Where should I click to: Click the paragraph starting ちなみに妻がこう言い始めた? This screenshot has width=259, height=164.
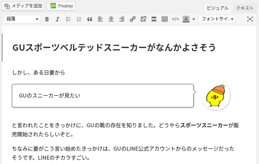pyautogui.click(x=123, y=153)
